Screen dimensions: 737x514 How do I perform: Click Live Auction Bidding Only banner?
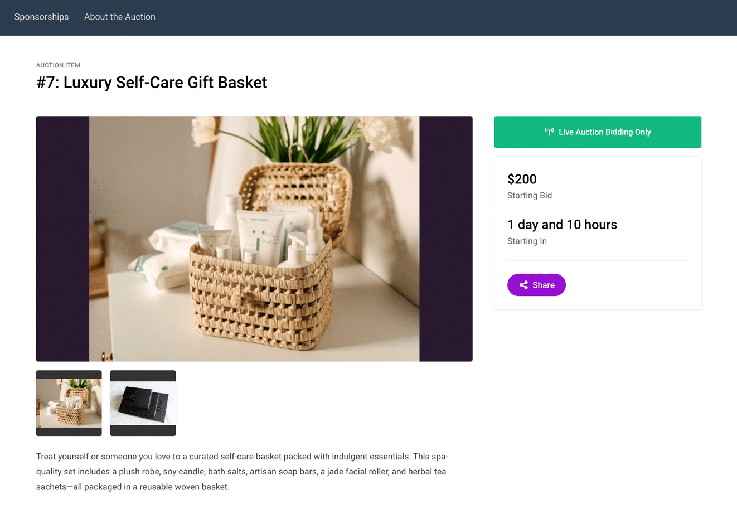pyautogui.click(x=598, y=132)
